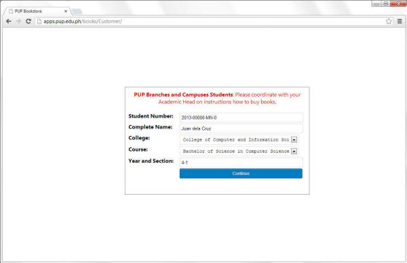Screen dimensions: 407x263
Task: Focus the Year and Section input field
Action: (x=241, y=163)
